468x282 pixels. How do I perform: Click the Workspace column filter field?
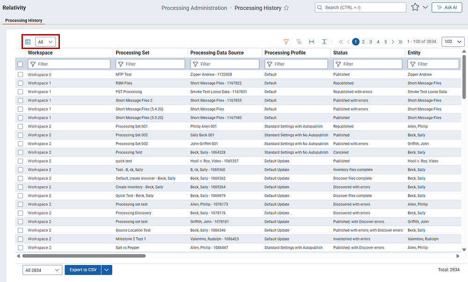tap(69, 64)
